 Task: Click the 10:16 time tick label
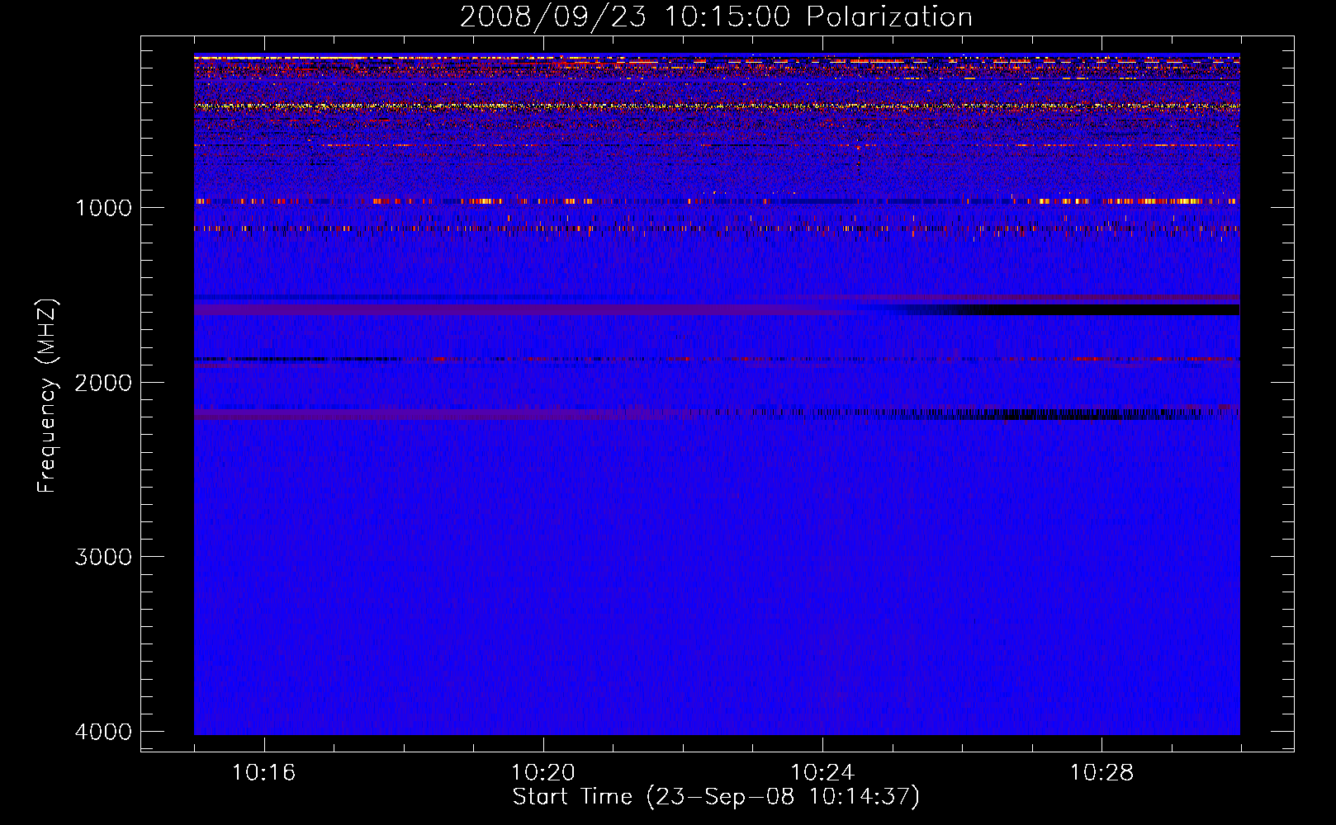[264, 772]
